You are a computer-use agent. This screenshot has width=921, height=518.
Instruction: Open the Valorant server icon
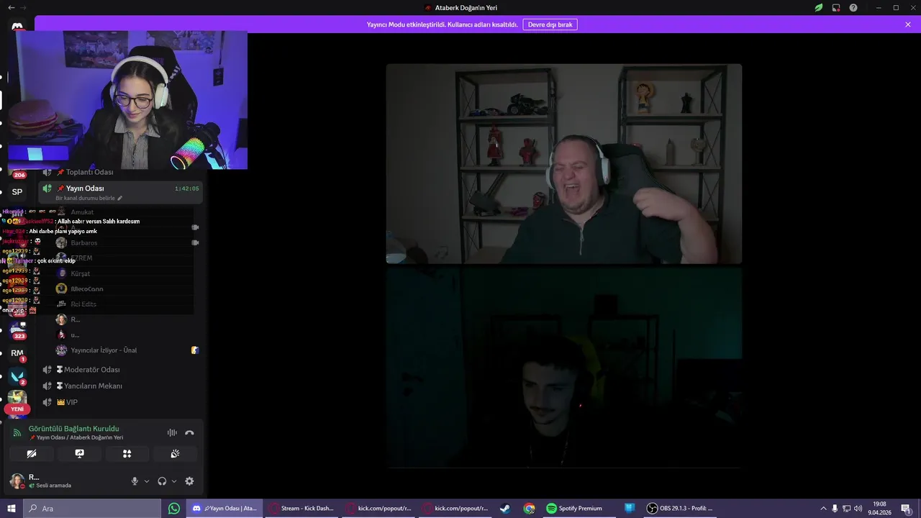(17, 376)
